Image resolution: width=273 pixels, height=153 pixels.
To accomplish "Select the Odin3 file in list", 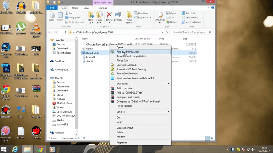I will click(89, 49).
